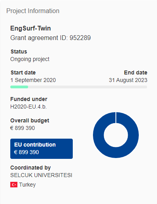This screenshot has width=157, height=204.
Task: Click the grey remaining part of timeline bar
Action: pyautogui.click(x=87, y=87)
